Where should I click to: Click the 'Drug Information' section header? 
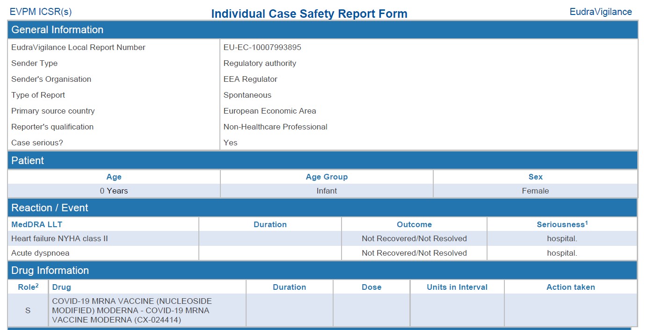click(x=323, y=271)
